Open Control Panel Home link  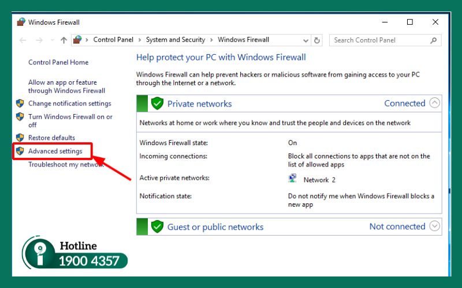(58, 62)
